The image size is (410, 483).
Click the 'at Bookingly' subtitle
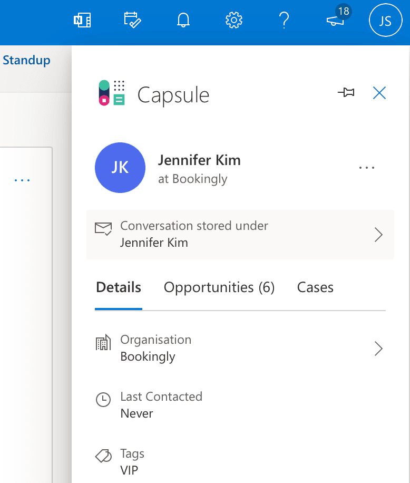coord(193,179)
